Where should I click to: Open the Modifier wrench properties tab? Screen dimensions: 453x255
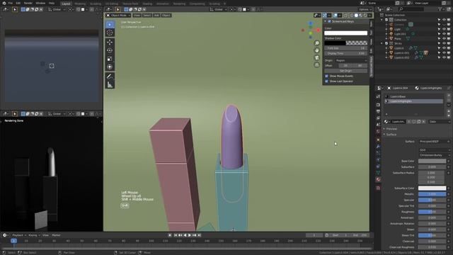pyautogui.click(x=378, y=147)
